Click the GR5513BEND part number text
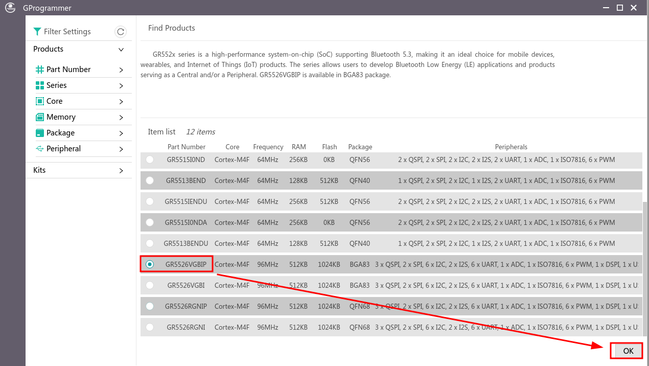 pos(186,180)
